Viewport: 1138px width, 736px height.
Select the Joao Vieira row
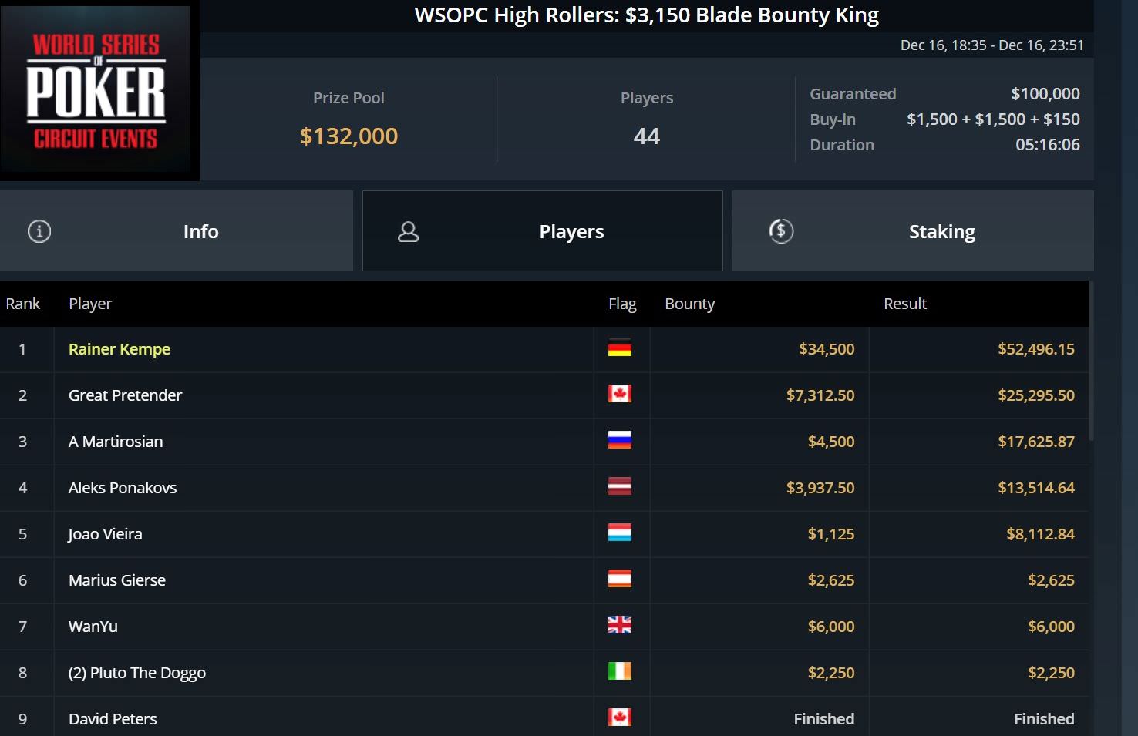point(106,534)
